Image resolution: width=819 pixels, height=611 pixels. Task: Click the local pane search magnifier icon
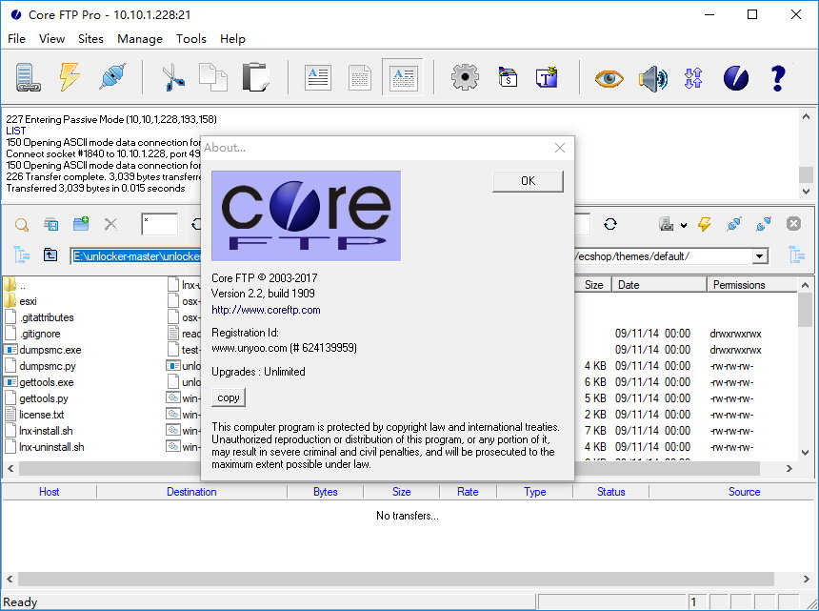(21, 225)
